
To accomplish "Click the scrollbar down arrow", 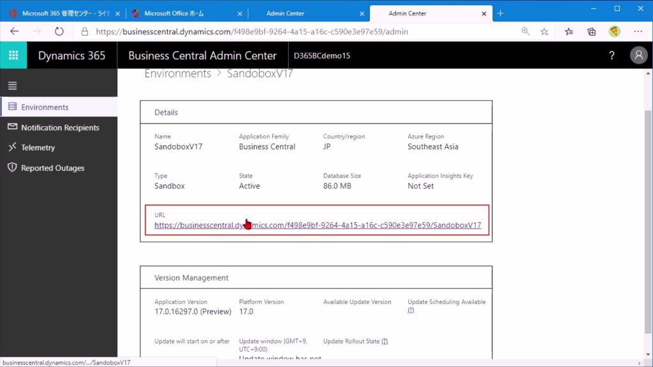I will [648, 354].
